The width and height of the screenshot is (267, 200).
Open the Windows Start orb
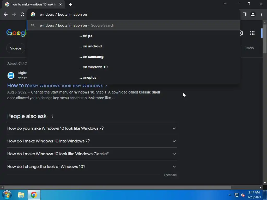(7, 195)
